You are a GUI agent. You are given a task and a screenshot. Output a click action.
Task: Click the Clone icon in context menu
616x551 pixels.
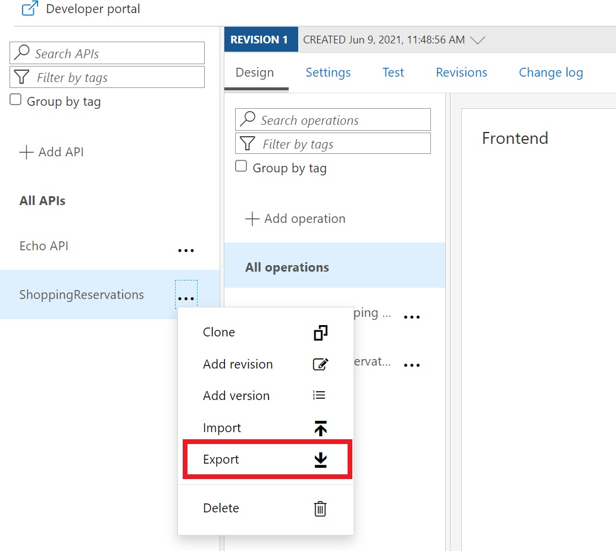[x=320, y=333]
